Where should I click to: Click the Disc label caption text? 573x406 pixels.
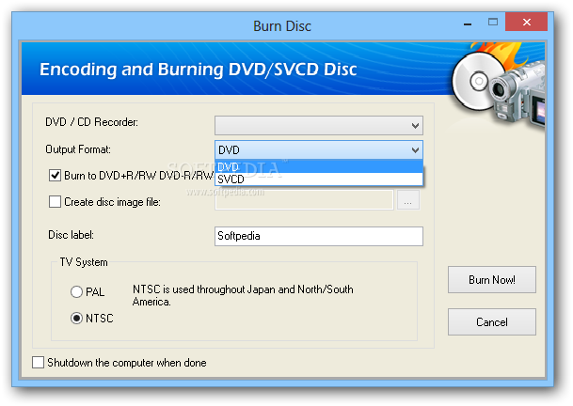click(x=72, y=235)
